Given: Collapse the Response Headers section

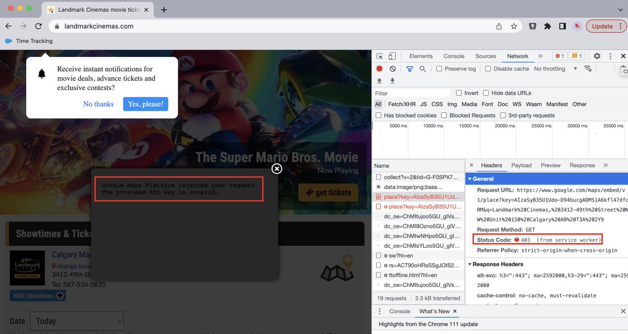Looking at the screenshot, I should pos(469,264).
